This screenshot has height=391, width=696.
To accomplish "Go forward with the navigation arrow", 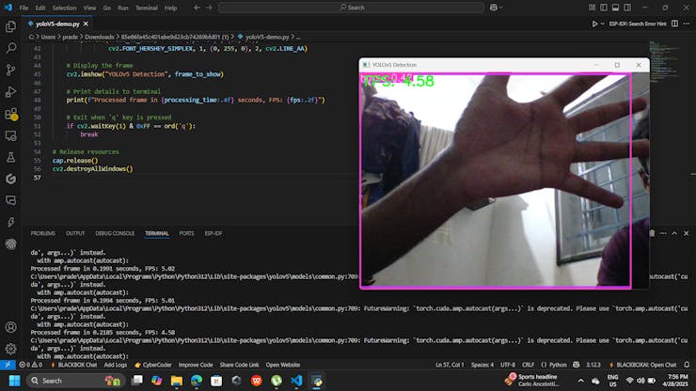I will pos(209,8).
